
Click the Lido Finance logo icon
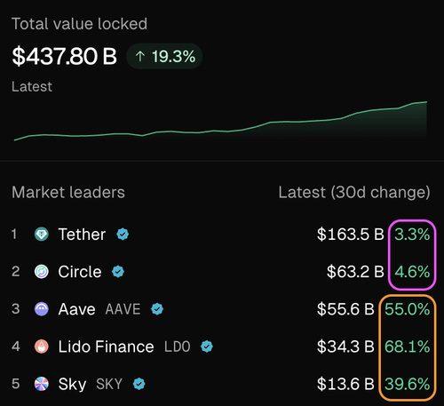coord(42,346)
